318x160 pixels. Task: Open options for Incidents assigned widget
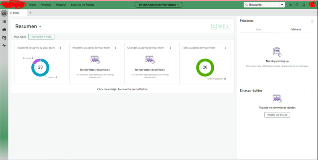[61, 47]
